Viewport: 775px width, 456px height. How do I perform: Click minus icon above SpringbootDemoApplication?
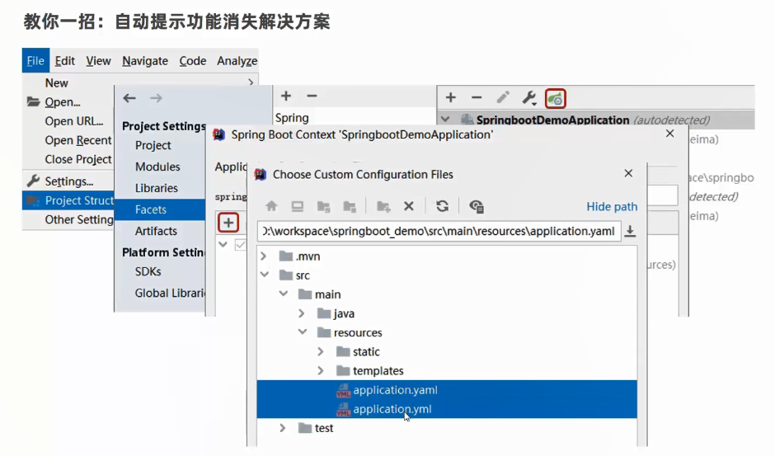tap(477, 97)
